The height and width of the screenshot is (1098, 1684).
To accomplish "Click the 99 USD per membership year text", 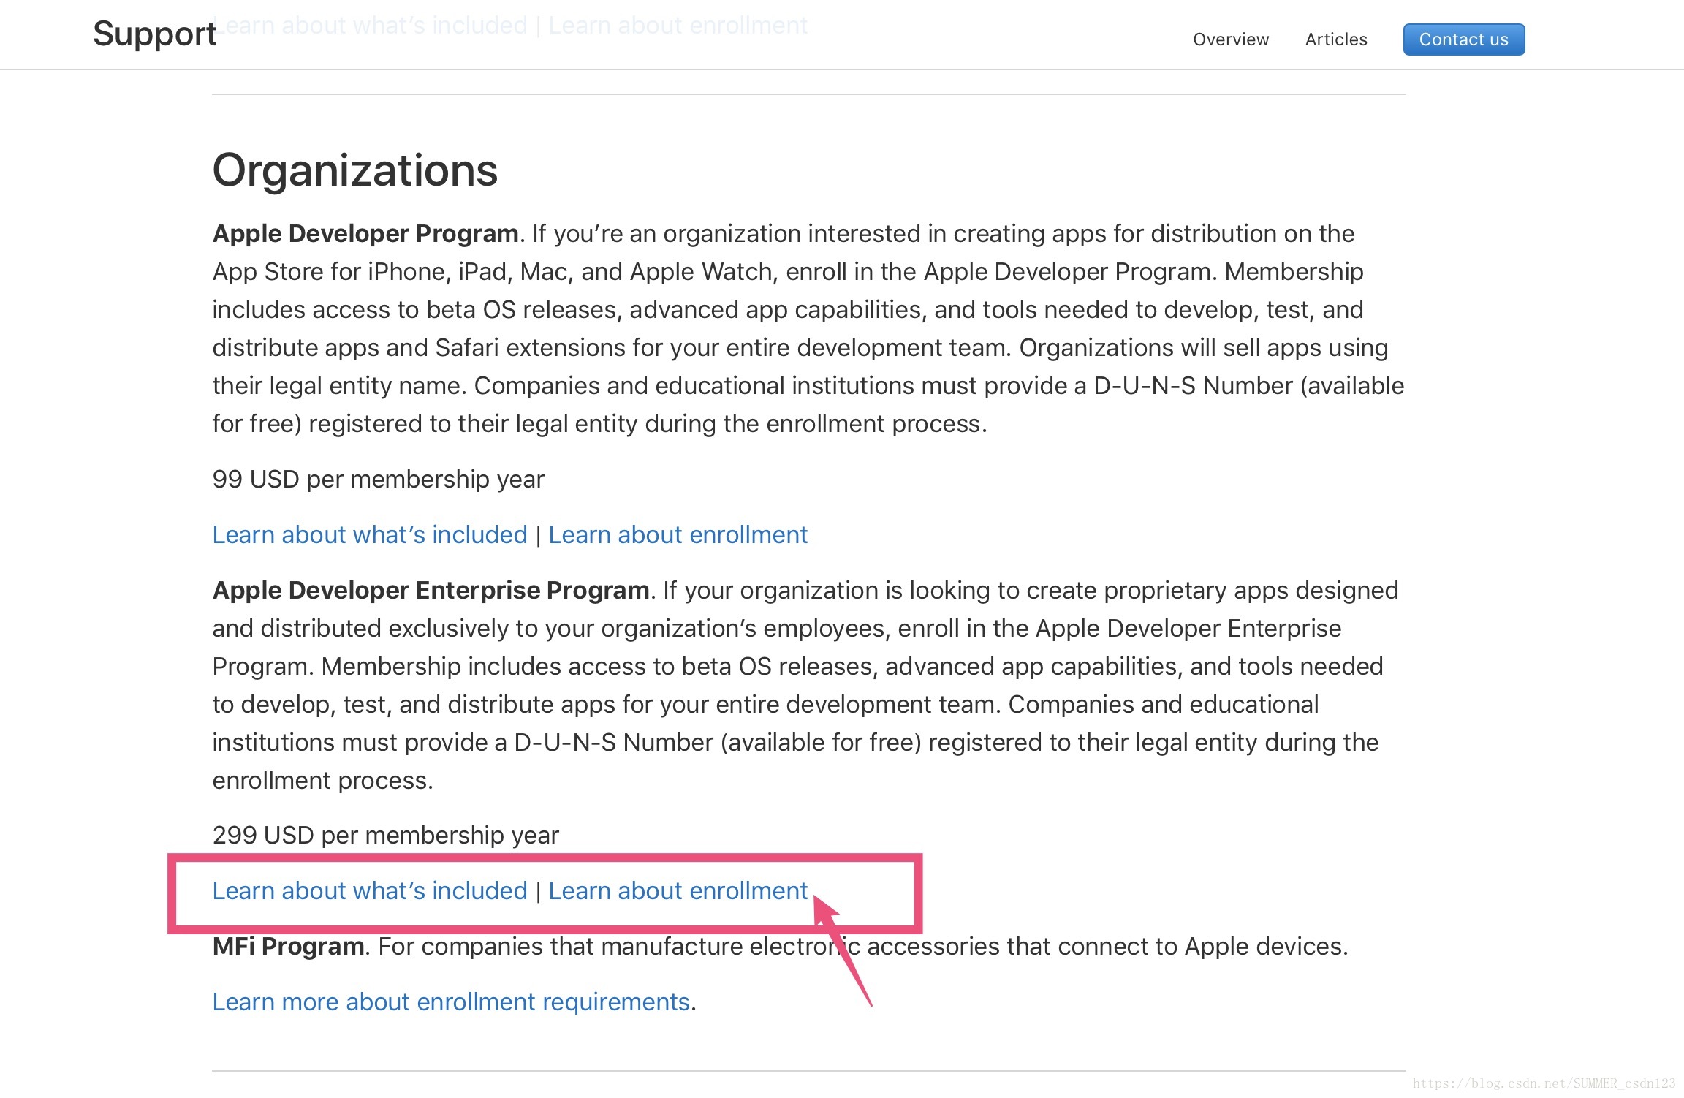I will (379, 480).
